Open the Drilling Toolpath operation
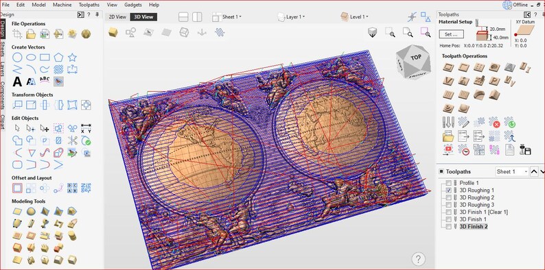Image resolution: width=545 pixels, height=270 pixels. pos(479,67)
